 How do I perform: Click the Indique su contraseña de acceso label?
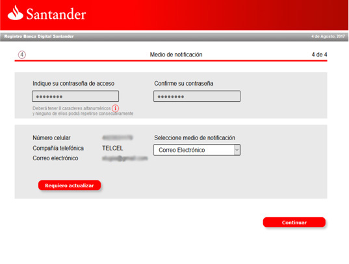pyautogui.click(x=73, y=84)
